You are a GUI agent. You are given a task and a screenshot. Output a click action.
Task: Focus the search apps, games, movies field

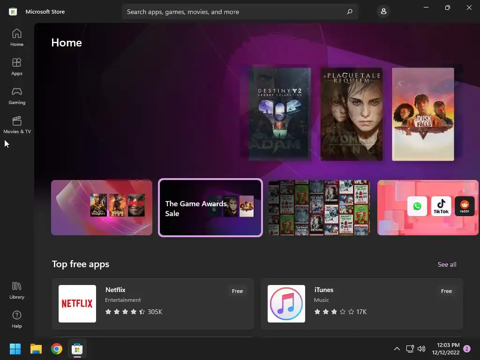click(x=240, y=12)
